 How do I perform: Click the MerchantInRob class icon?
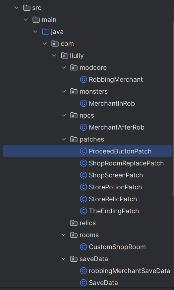click(84, 103)
